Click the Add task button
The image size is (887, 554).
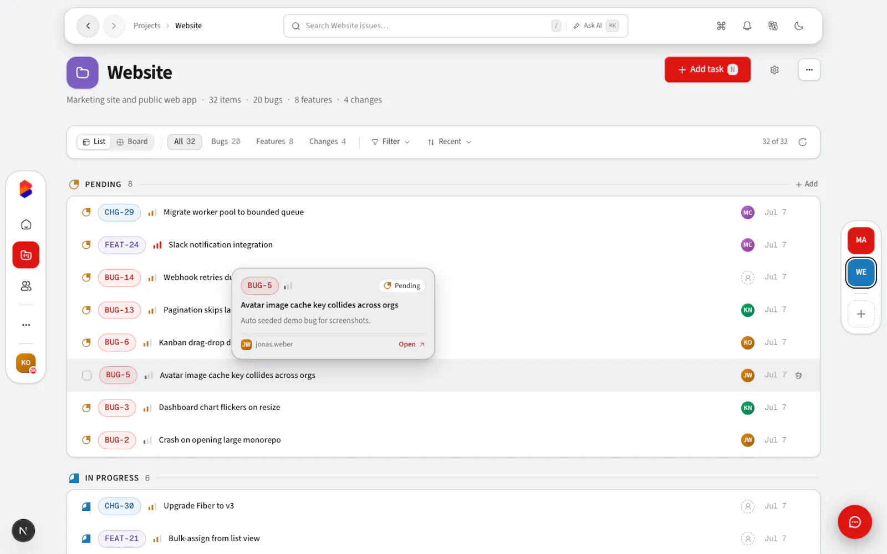point(707,70)
